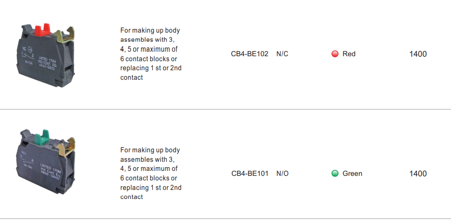This screenshot has height=223, width=451.
Task: Click the red color dot indicator
Action: pyautogui.click(x=335, y=54)
